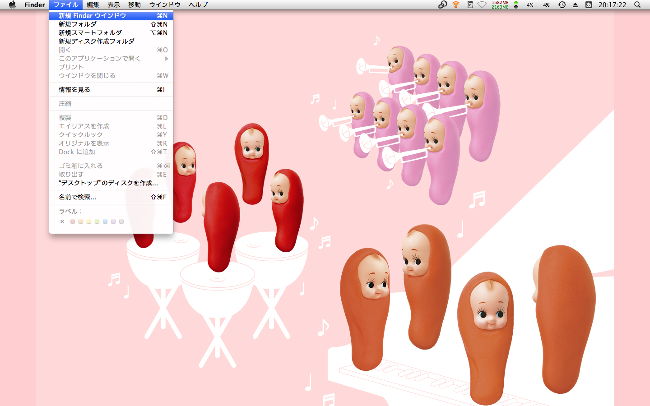The image size is (650, 406).
Task: Select the gray label color
Action: [x=121, y=221]
